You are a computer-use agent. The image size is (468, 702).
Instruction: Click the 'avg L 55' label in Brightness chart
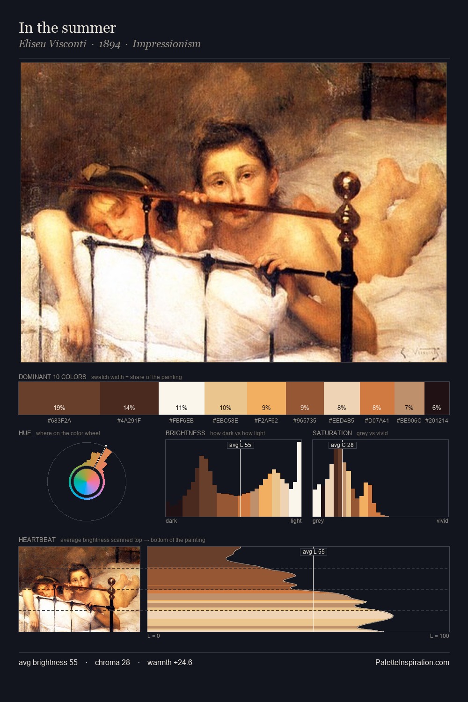click(x=240, y=445)
